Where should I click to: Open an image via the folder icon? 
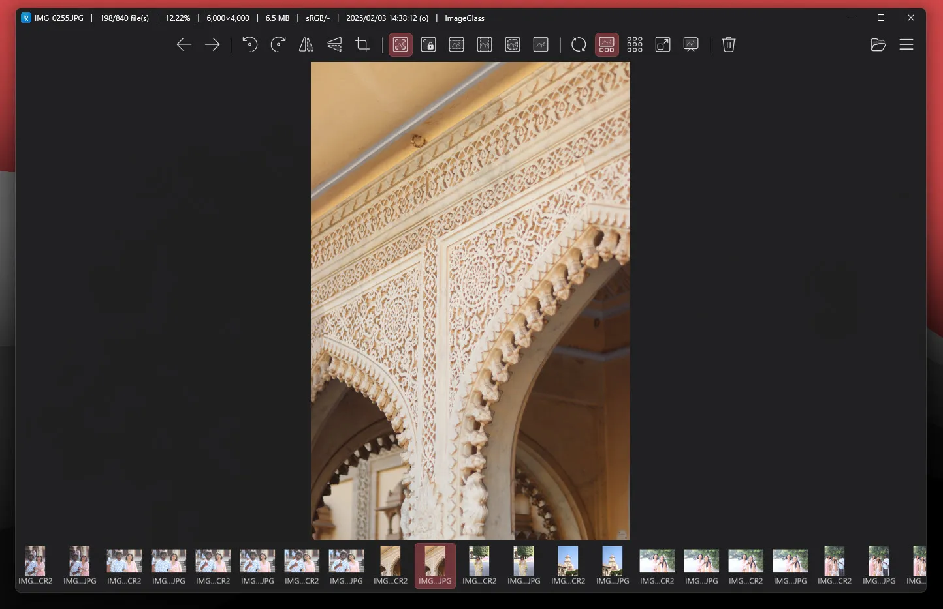click(878, 44)
